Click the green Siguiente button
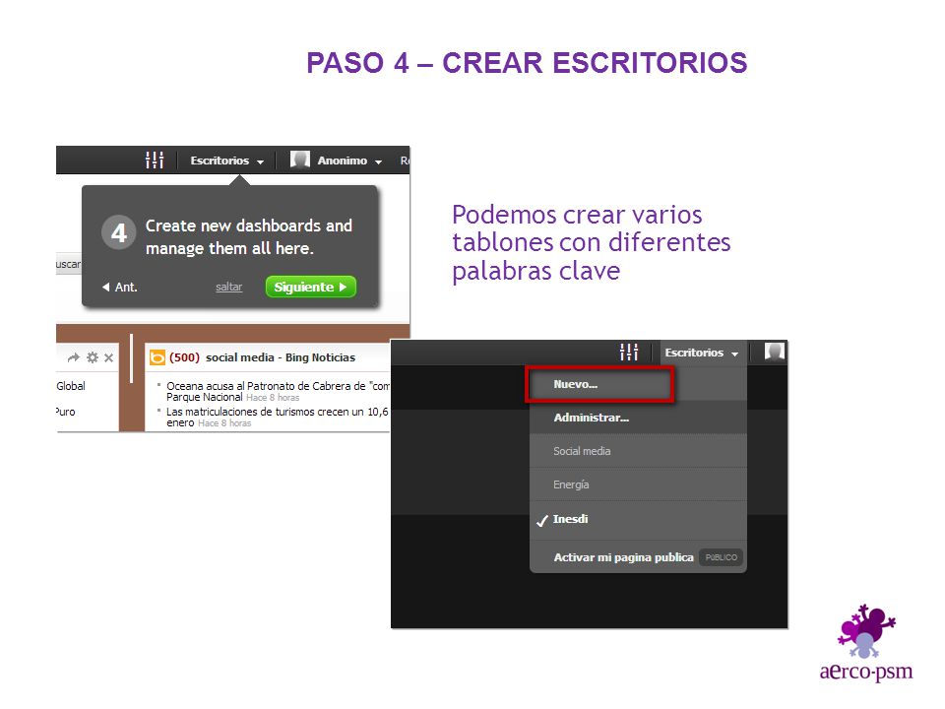Viewport: 945px width, 709px height. tap(310, 287)
